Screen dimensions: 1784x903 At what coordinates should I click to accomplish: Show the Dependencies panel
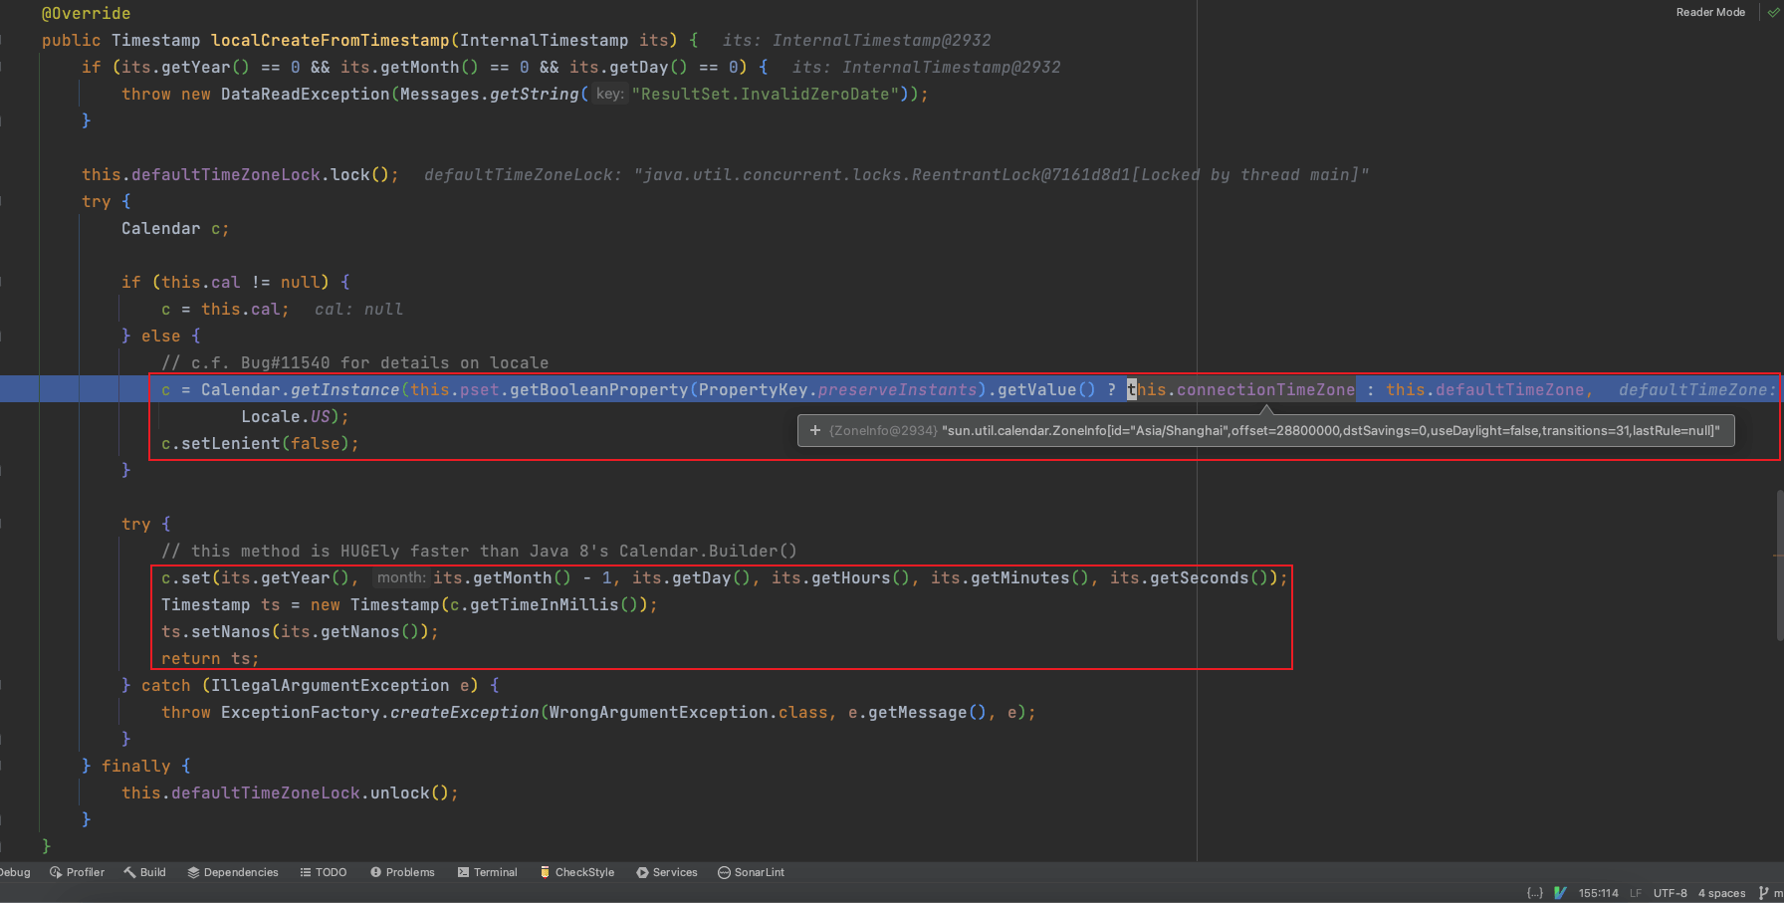click(x=233, y=872)
